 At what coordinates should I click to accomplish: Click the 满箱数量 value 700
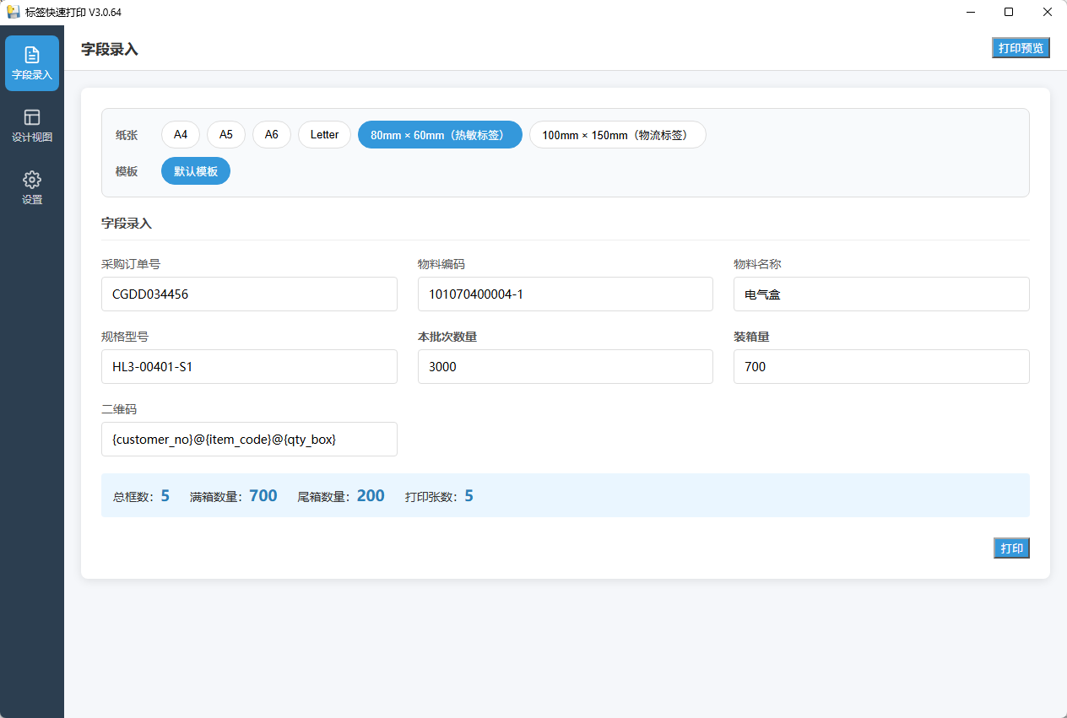click(x=263, y=496)
